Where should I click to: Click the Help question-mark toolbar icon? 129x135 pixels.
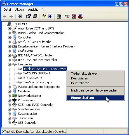43,16
